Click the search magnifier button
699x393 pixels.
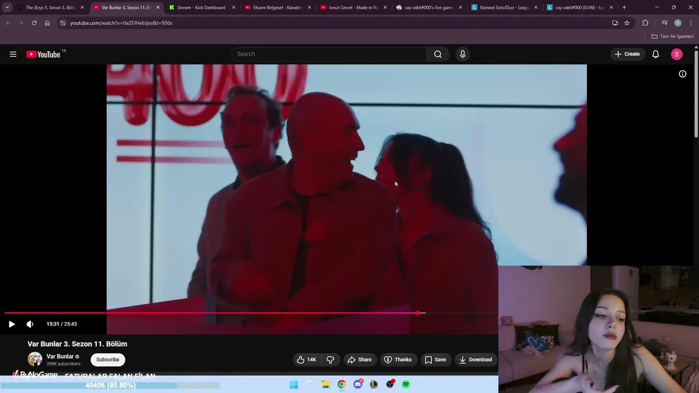[x=438, y=54]
